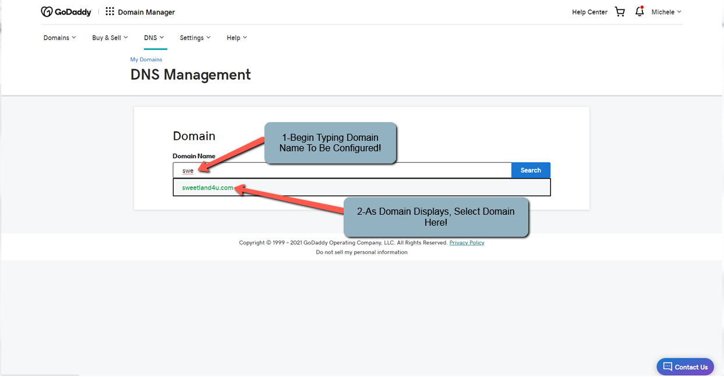724x377 pixels.
Task: Click the Domain Manager title
Action: 146,12
